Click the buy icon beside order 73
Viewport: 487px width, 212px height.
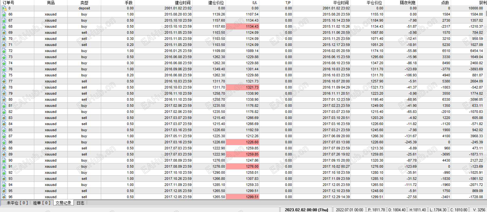(4, 57)
